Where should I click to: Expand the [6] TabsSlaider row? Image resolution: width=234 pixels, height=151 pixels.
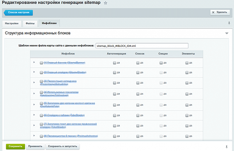point(34,115)
